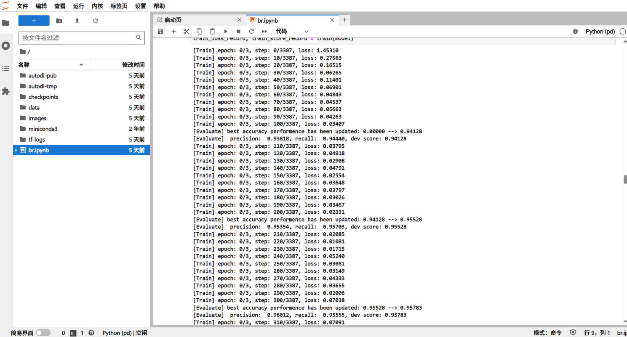627x337 pixels.
Task: Open the 编辑 menu
Action: 41,6
